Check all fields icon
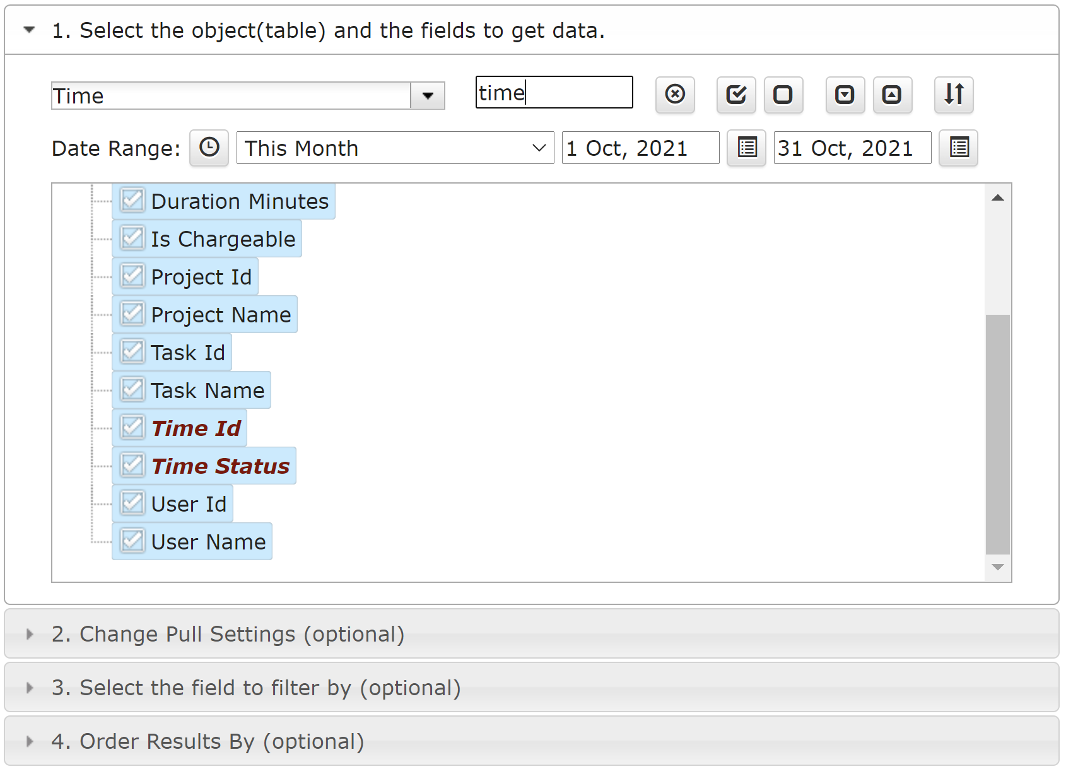This screenshot has width=1066, height=769. 736,95
